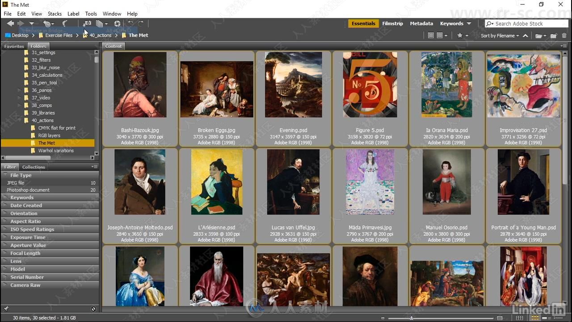This screenshot has width=572, height=322.
Task: Click the thumbnail quality checkerboard icon
Action: point(431,35)
